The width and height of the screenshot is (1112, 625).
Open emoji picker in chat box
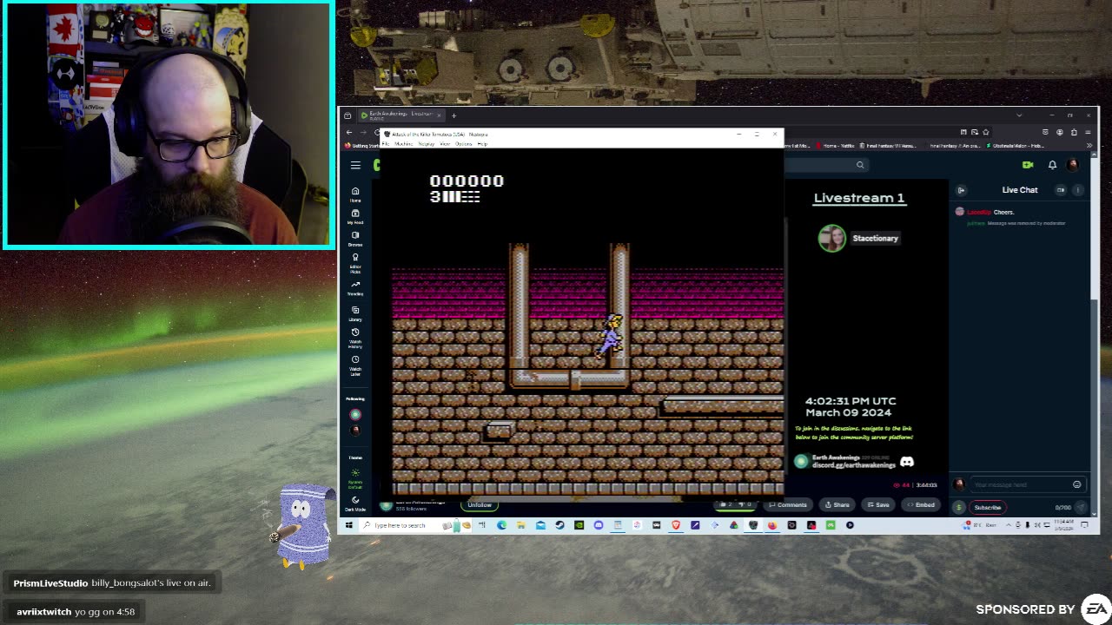click(1076, 484)
